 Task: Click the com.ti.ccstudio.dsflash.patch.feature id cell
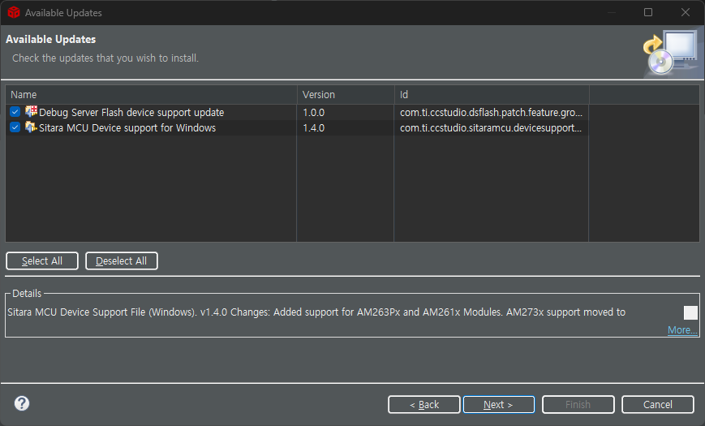tap(491, 113)
